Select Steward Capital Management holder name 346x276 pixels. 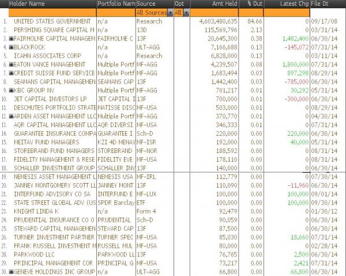tap(55, 229)
